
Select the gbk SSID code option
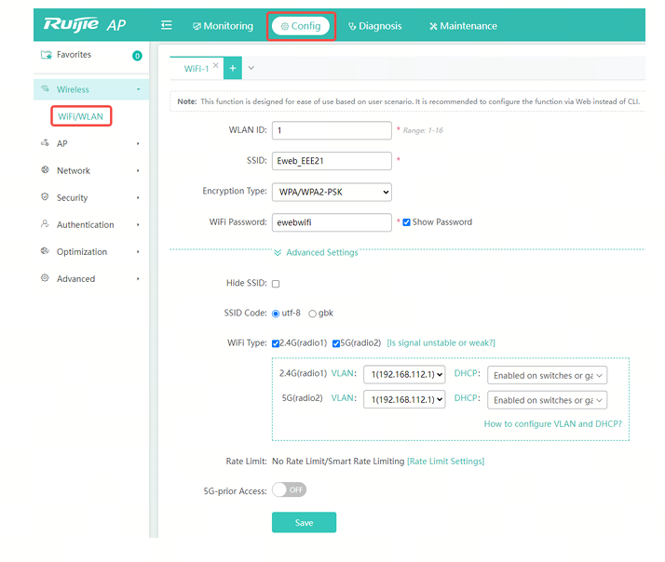[312, 314]
